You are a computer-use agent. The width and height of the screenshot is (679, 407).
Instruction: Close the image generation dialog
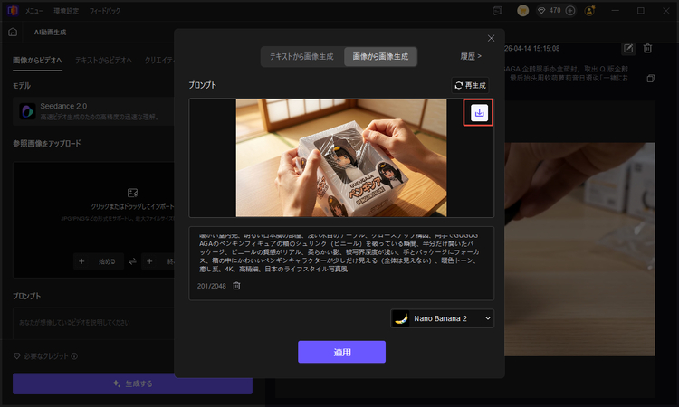[491, 38]
